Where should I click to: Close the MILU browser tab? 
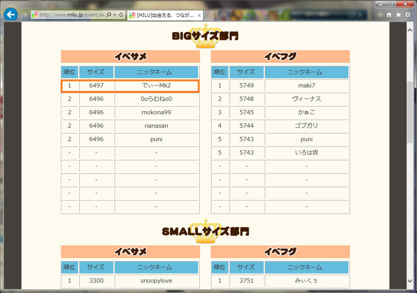[x=199, y=15]
